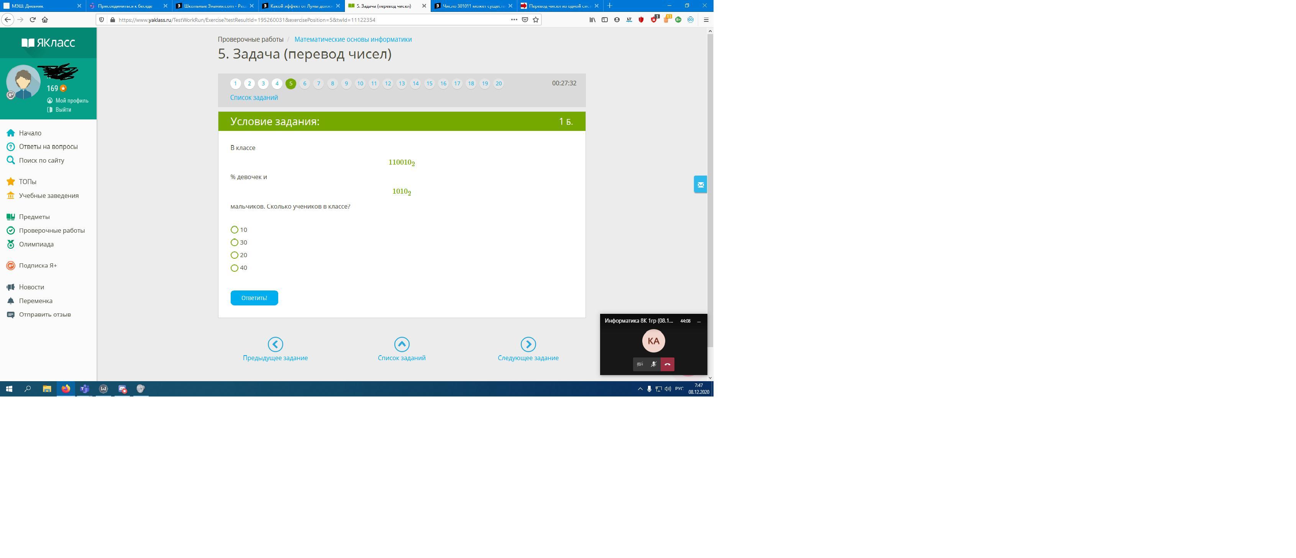This screenshot has height=558, width=1296.
Task: Open Microsoft Teams from the taskbar
Action: coord(85,389)
